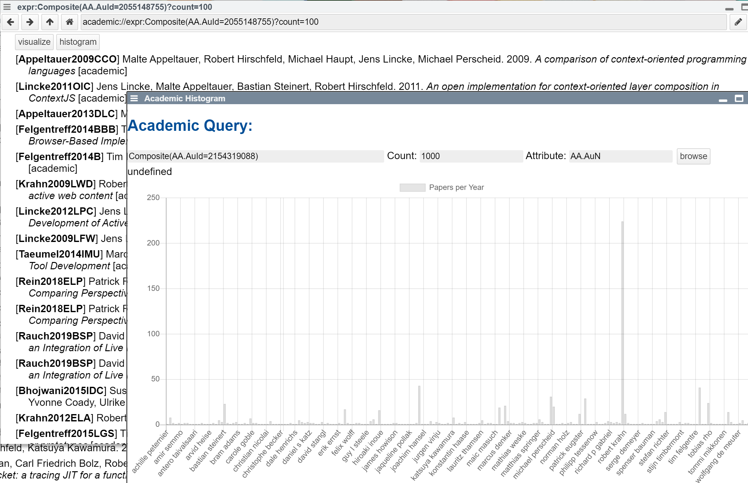Click the Composite query input field
Image resolution: width=748 pixels, height=483 pixels.
(256, 156)
